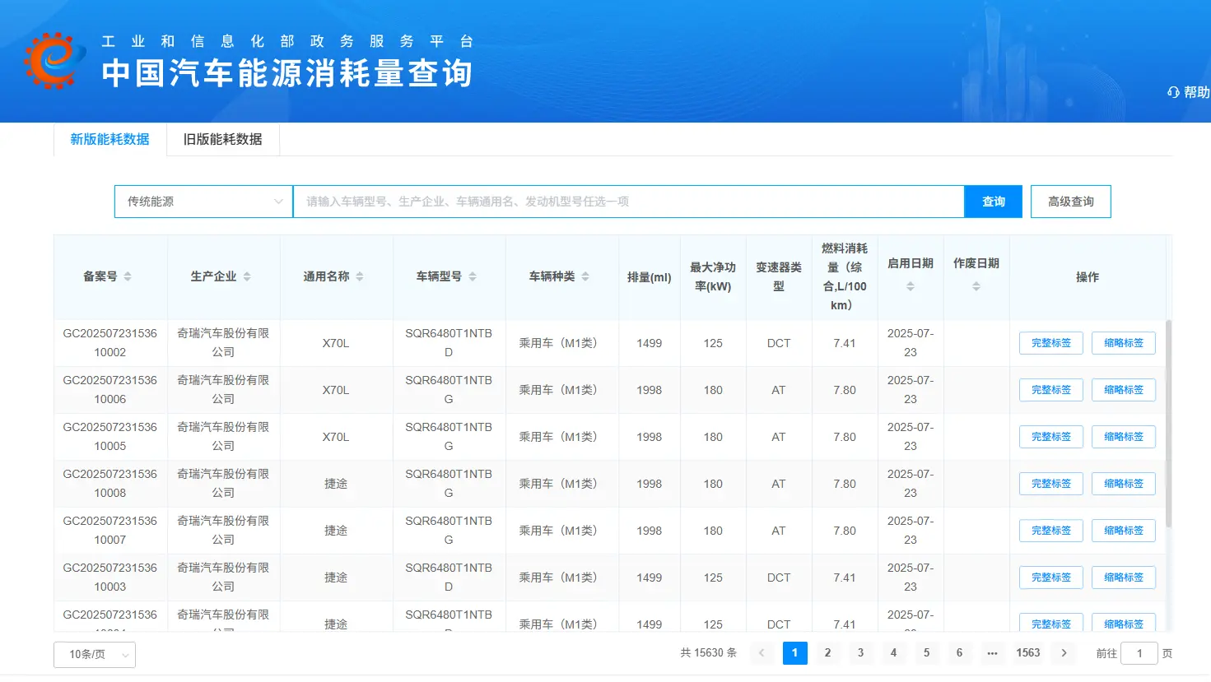The width and height of the screenshot is (1211, 682).
Task: Select page 4 in pagination
Action: (893, 653)
